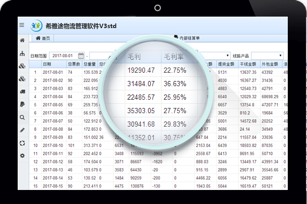307x204 pixels.
Task: Switch to the 内部结算单 tab
Action: pos(187,38)
